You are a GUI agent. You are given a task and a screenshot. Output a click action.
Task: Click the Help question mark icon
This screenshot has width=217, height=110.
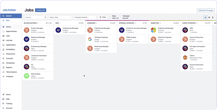click(x=3, y=99)
